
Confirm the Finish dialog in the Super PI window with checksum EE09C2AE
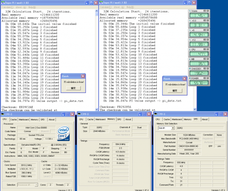pos(73,88)
